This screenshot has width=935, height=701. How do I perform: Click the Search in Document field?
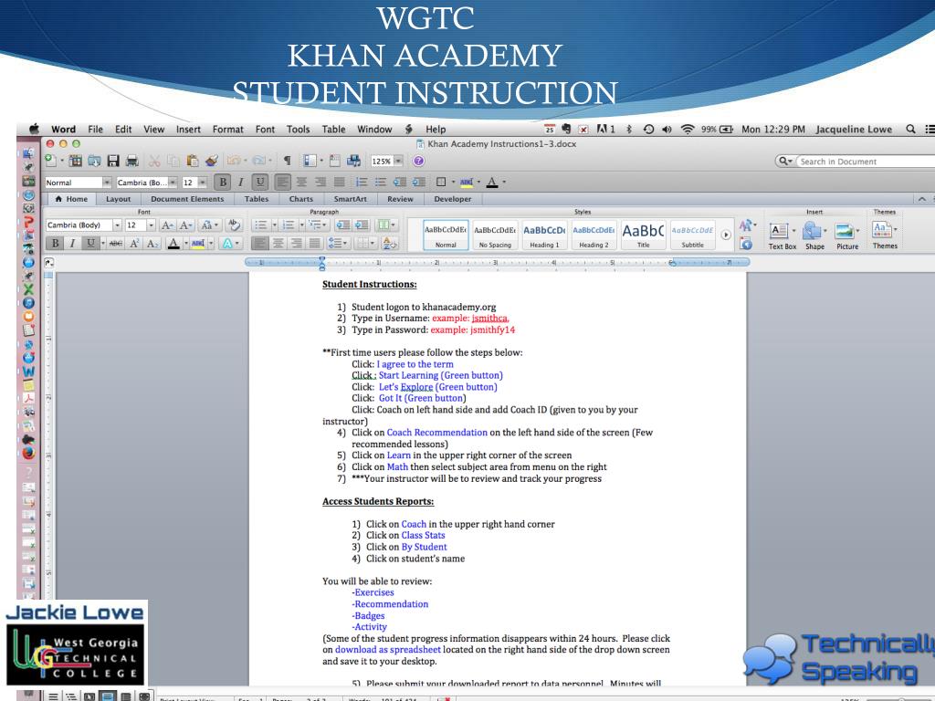(865, 161)
